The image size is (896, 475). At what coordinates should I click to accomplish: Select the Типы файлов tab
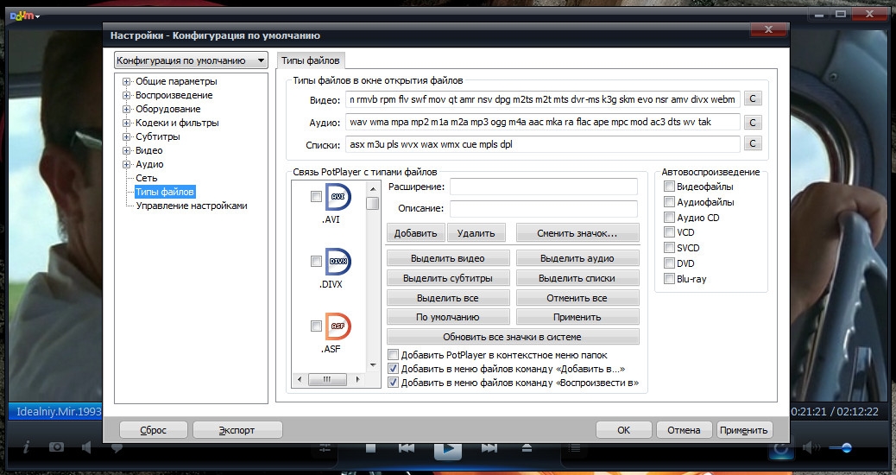(311, 60)
